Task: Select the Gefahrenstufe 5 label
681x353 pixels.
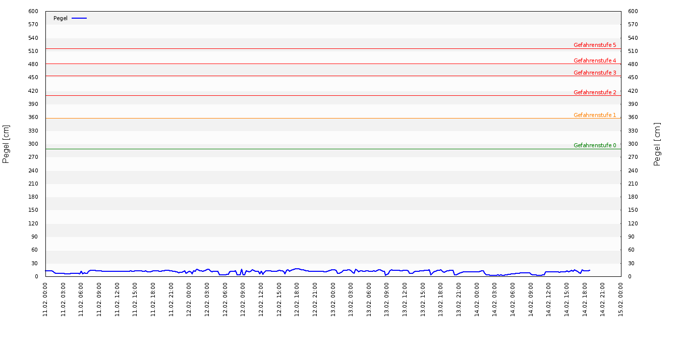Action: (x=595, y=45)
